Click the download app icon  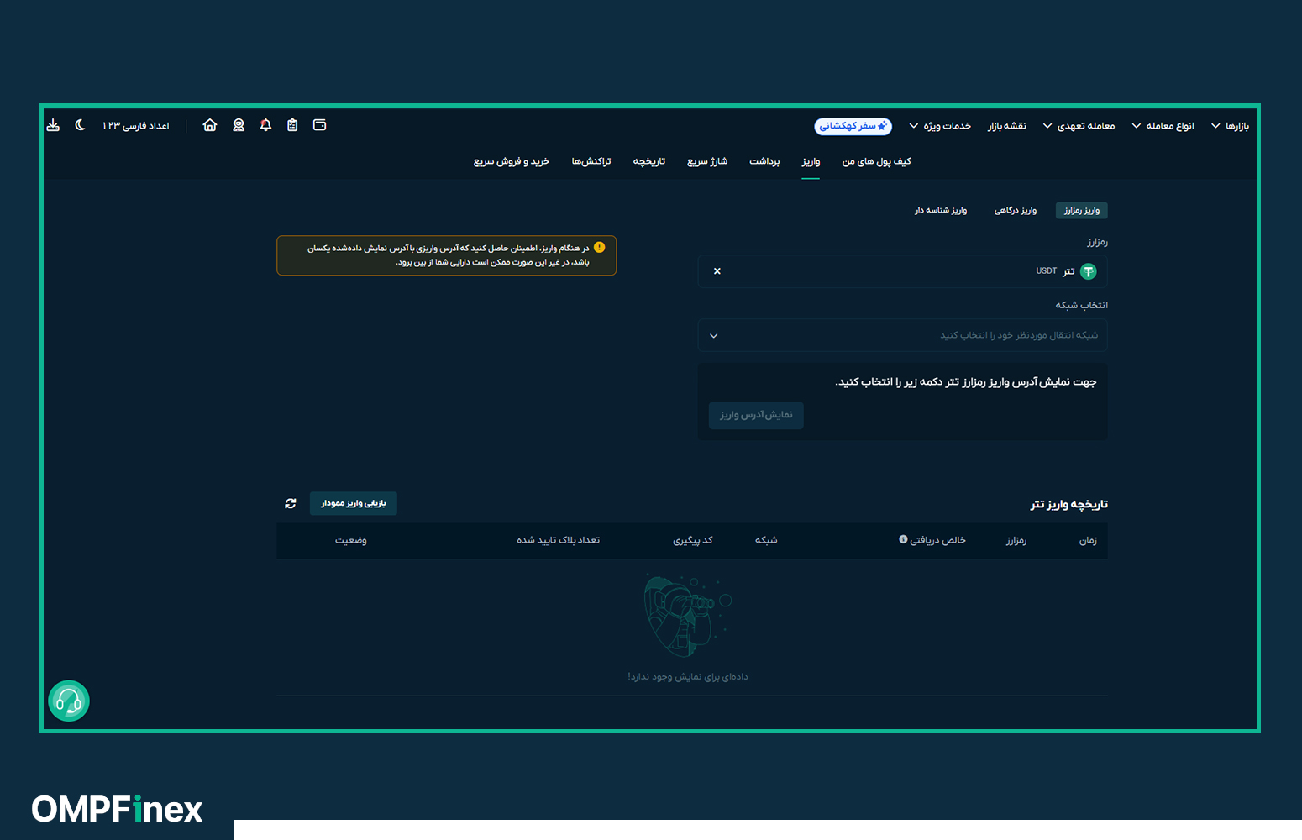tap(53, 125)
